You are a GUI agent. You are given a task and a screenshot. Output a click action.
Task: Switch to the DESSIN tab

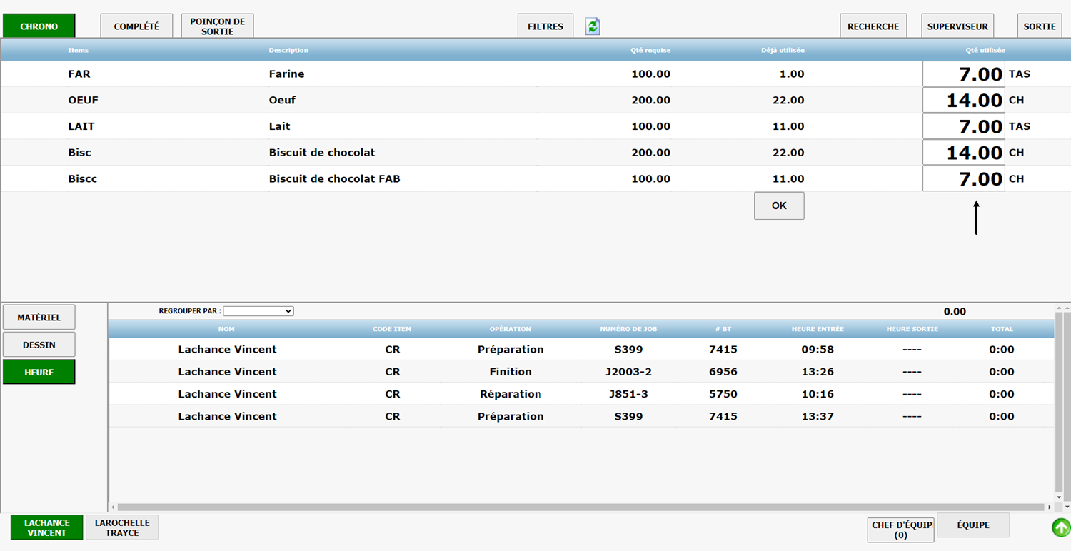coord(39,345)
